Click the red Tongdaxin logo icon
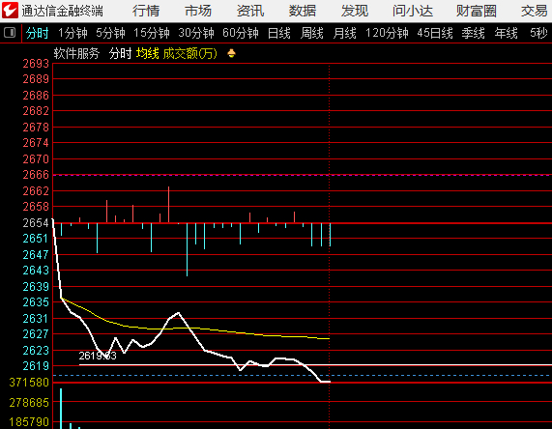Image resolution: width=552 pixels, height=429 pixels. pyautogui.click(x=10, y=11)
